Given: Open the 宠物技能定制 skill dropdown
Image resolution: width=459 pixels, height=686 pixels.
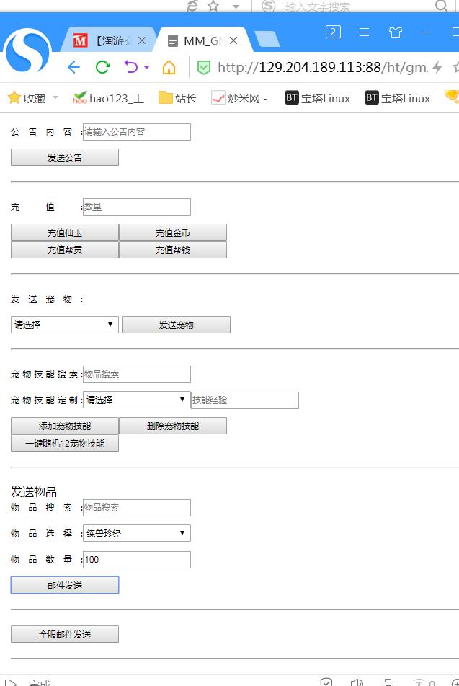Looking at the screenshot, I should pos(136,400).
